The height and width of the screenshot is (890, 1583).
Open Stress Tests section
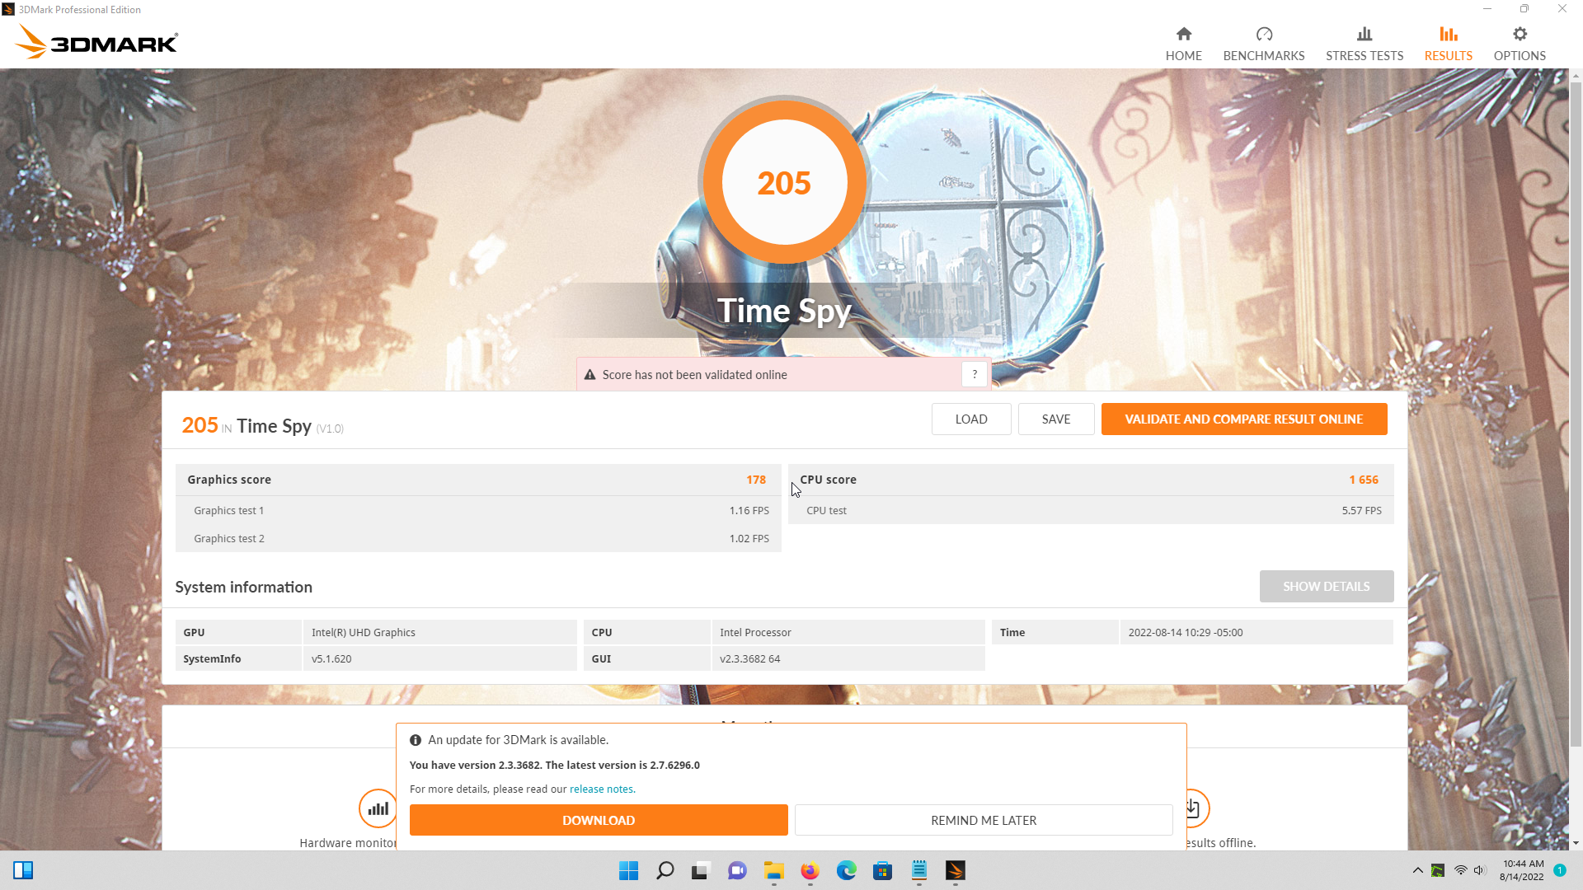[1364, 43]
